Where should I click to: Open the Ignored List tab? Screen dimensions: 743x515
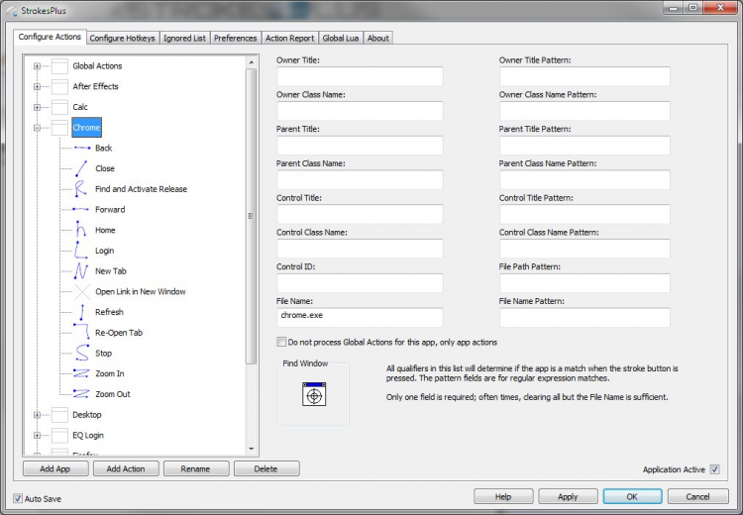[184, 38]
